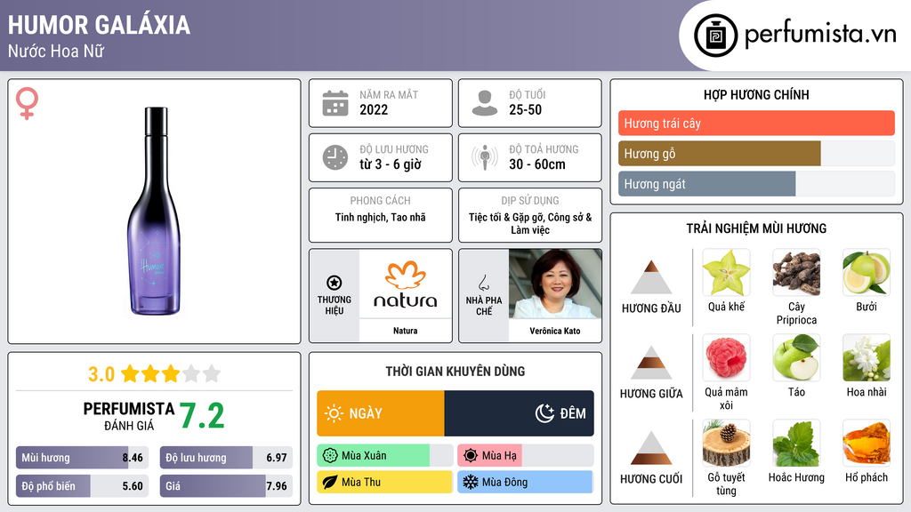Click the middle-note pyramid icon above Hương Giữa

click(x=651, y=363)
